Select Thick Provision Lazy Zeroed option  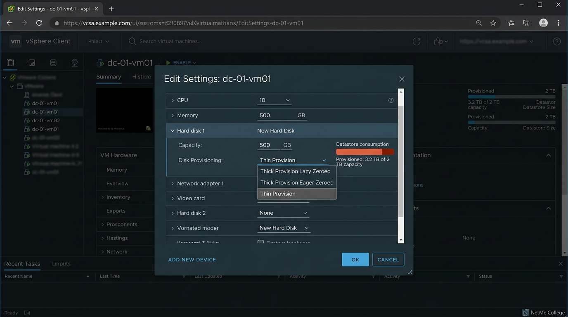297,171
